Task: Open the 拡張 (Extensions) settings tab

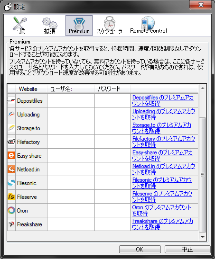Action: (49, 26)
